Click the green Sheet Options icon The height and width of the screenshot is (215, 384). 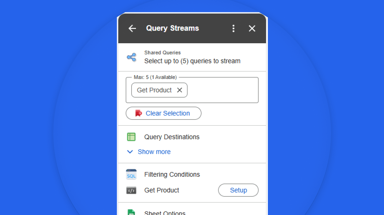131,213
